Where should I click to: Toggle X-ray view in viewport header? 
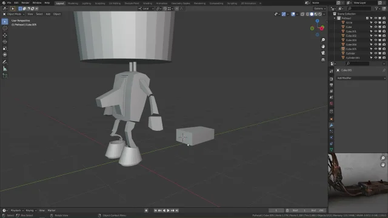[302, 15]
